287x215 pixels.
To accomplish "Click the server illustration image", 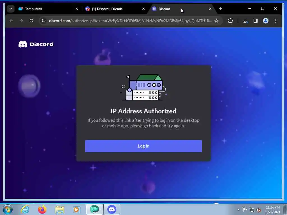I will [144, 87].
